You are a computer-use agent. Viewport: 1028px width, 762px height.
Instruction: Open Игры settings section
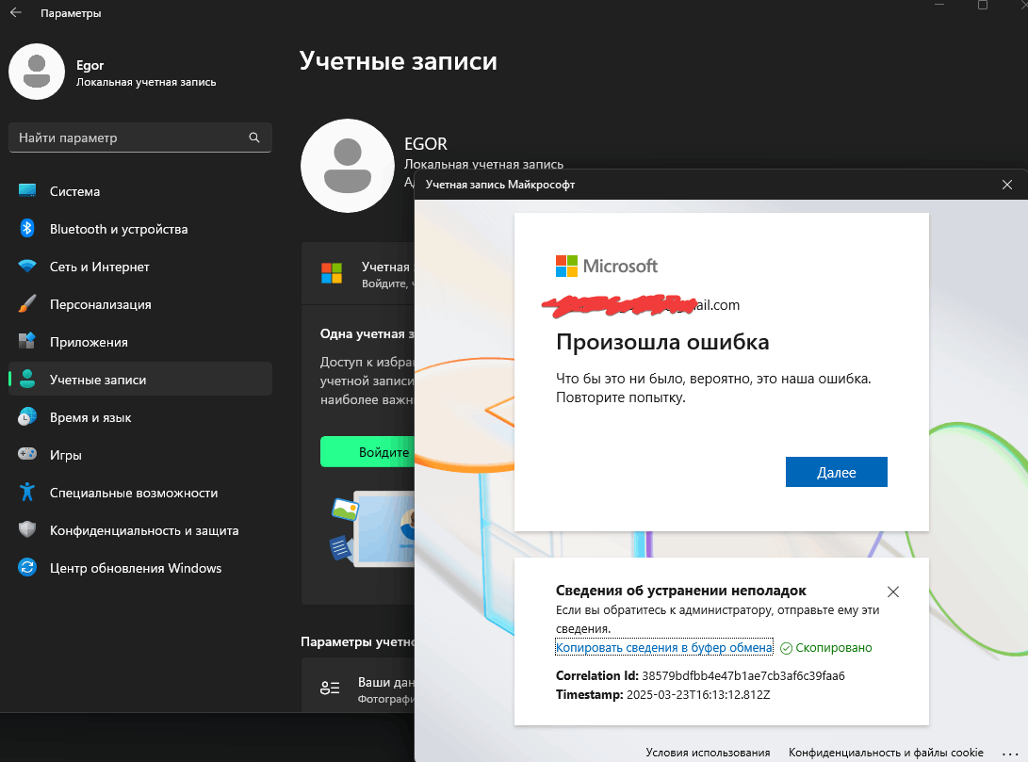(140, 455)
